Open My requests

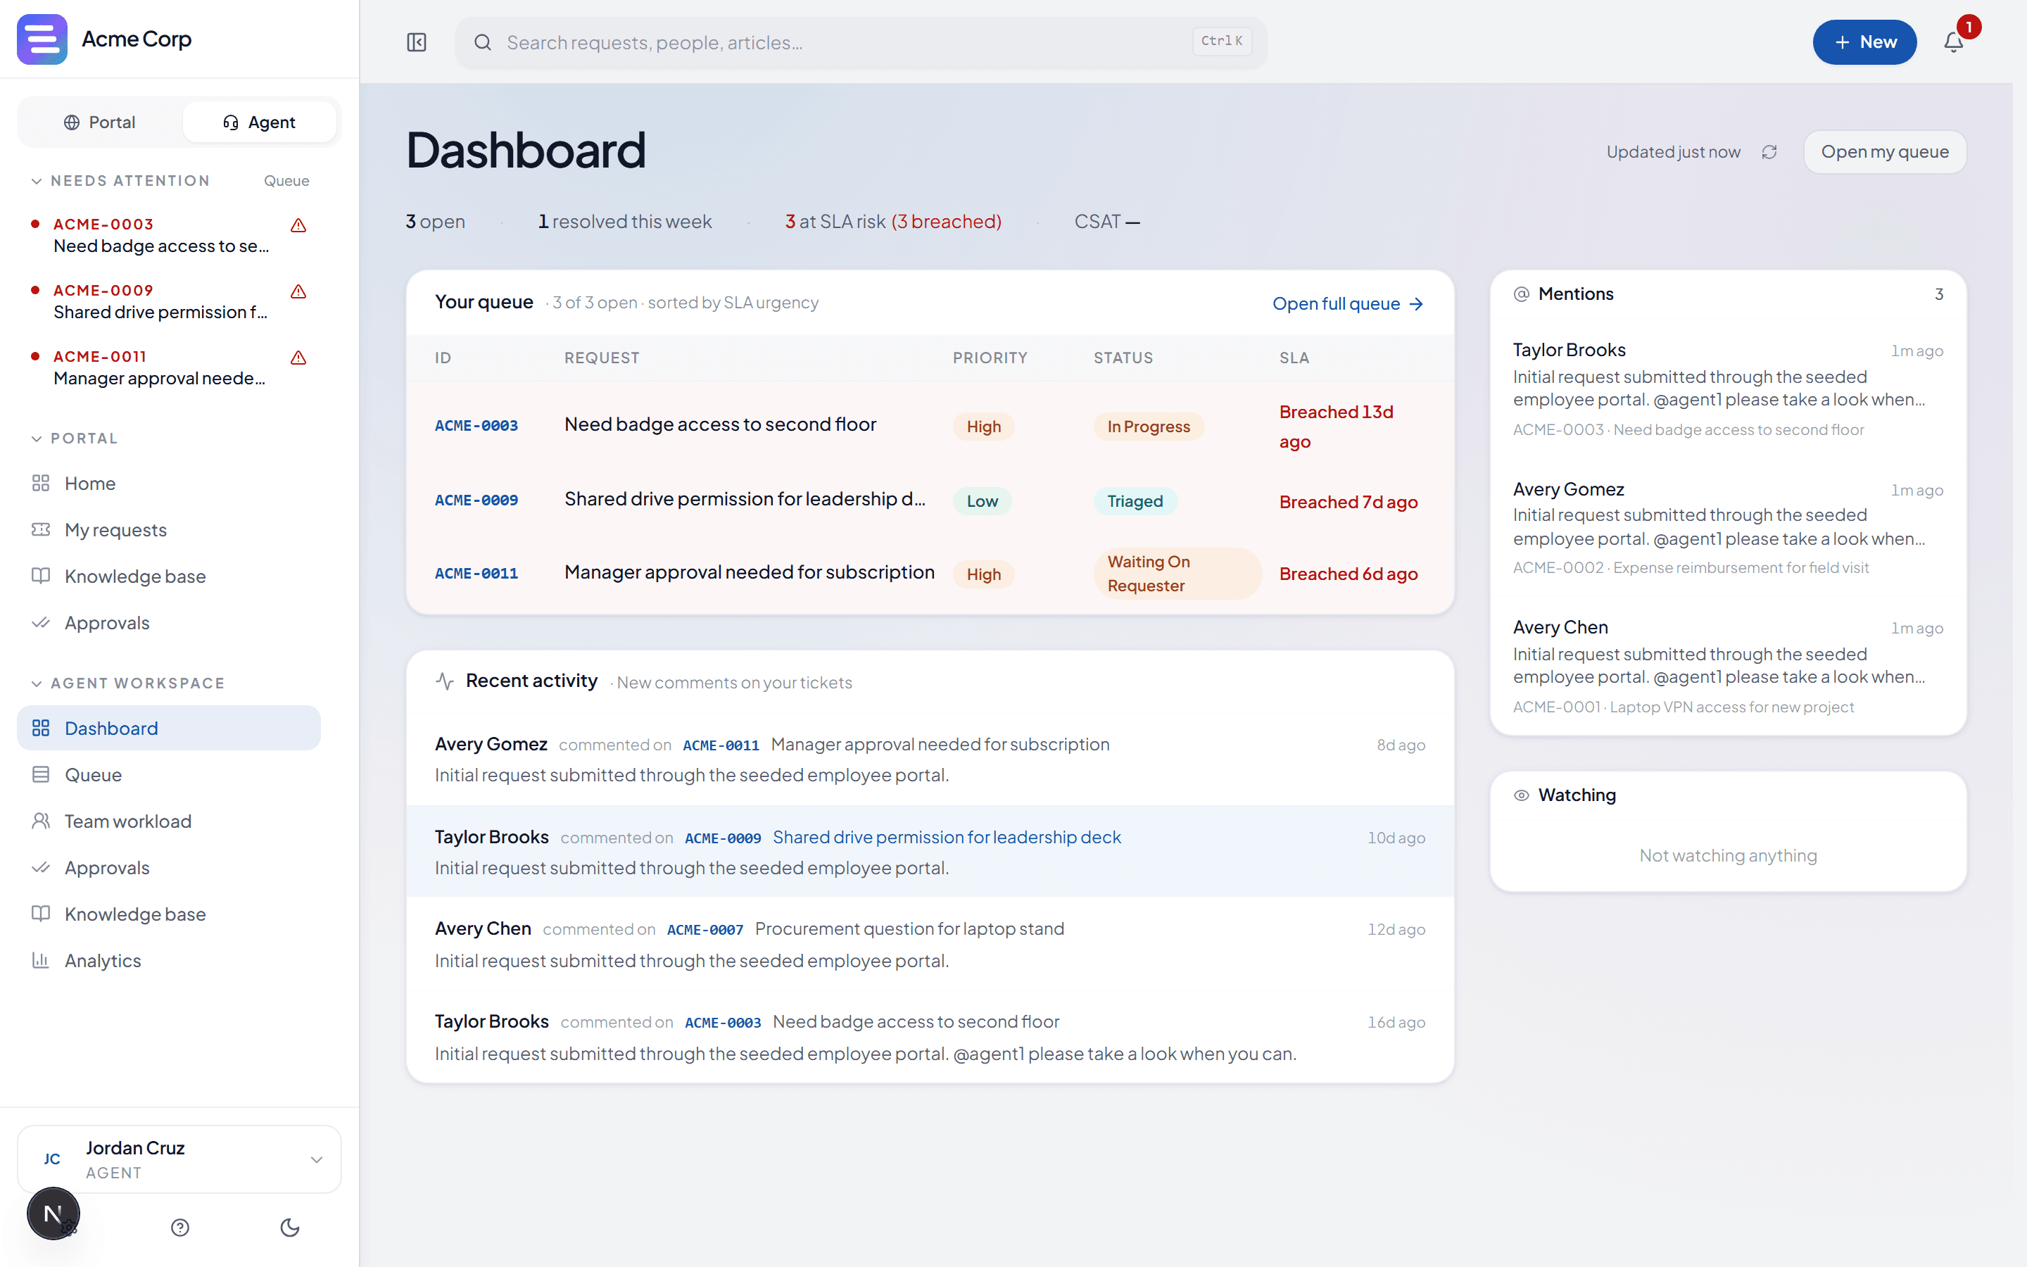tap(168, 529)
